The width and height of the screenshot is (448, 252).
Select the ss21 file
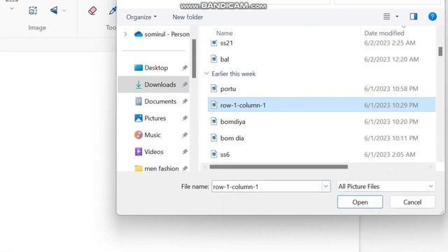coord(321,43)
